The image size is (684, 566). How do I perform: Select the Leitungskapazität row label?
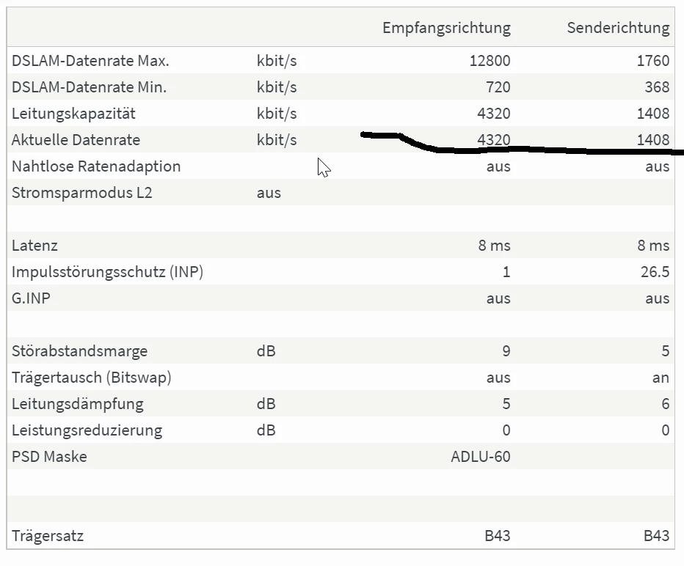73,114
